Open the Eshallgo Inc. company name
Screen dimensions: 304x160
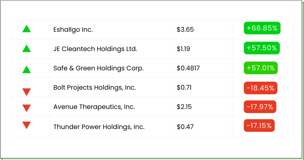73,30
